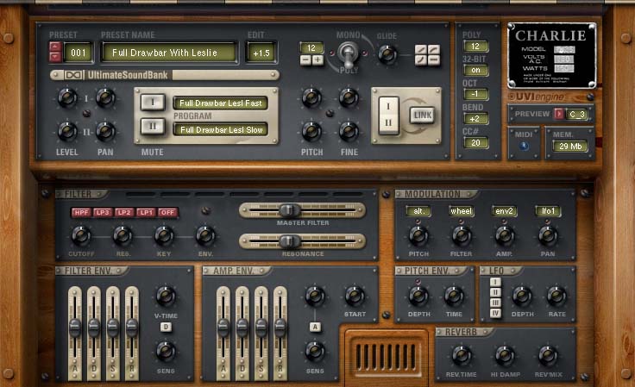Click the LFO RATE knob
Screen dimensions: 635x387
[x=556, y=296]
